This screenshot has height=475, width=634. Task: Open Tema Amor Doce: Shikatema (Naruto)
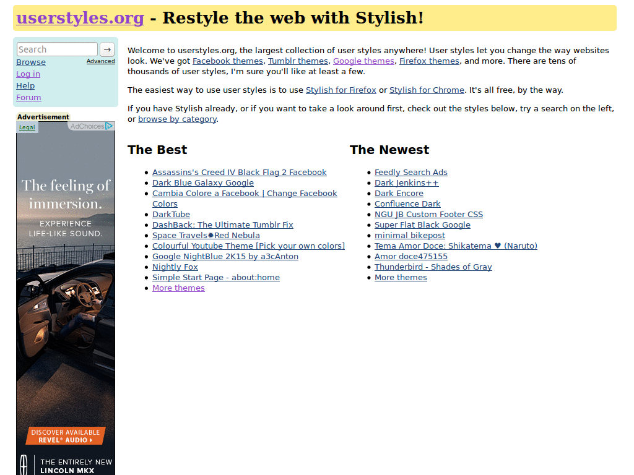pos(456,246)
